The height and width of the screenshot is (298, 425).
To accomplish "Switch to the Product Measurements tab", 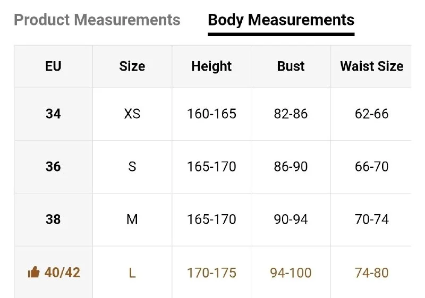I will tap(97, 20).
